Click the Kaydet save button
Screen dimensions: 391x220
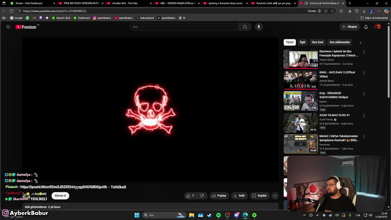(259, 196)
